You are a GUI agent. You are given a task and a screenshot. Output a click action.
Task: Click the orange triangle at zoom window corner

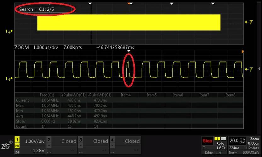pos(242,51)
